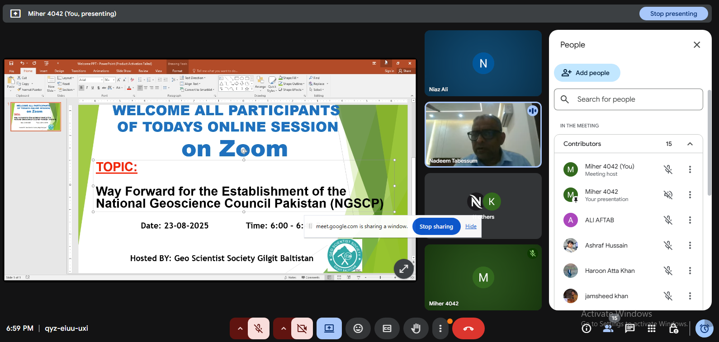Click mute icon beside Ashraf Hussain
The image size is (719, 342).
tap(668, 245)
